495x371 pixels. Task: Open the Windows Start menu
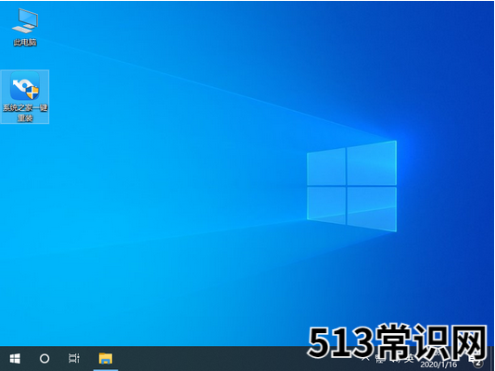(15, 358)
